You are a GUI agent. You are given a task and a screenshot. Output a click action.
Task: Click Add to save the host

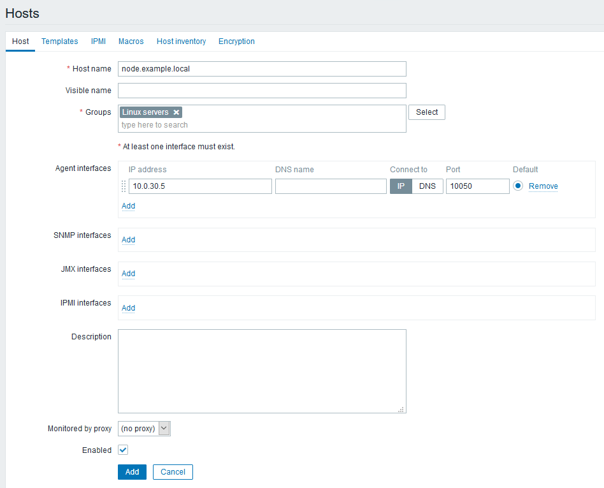[131, 472]
